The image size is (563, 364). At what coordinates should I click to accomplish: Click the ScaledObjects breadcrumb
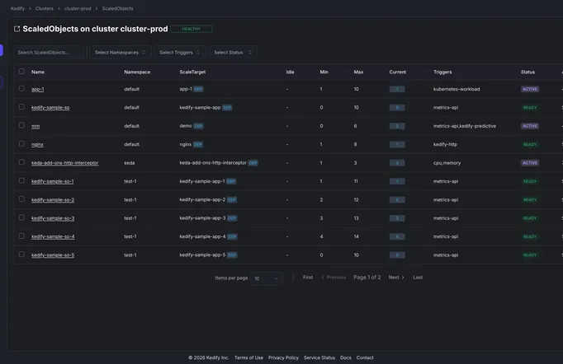coord(118,8)
